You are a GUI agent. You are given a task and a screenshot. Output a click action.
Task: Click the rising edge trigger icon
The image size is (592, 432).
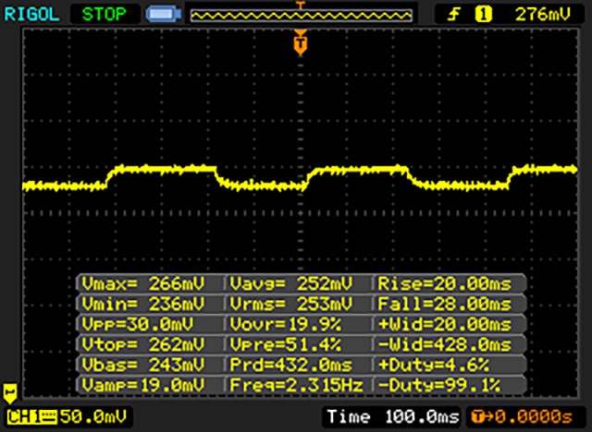point(454,15)
